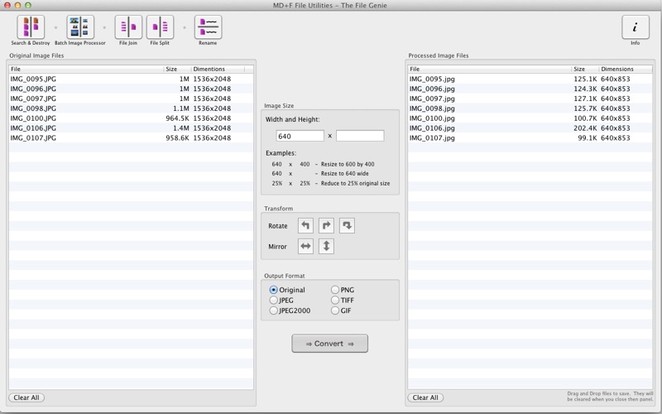Select IMG_0095.JPG in original files
Viewport: 662px width, 414px height.
coord(131,79)
